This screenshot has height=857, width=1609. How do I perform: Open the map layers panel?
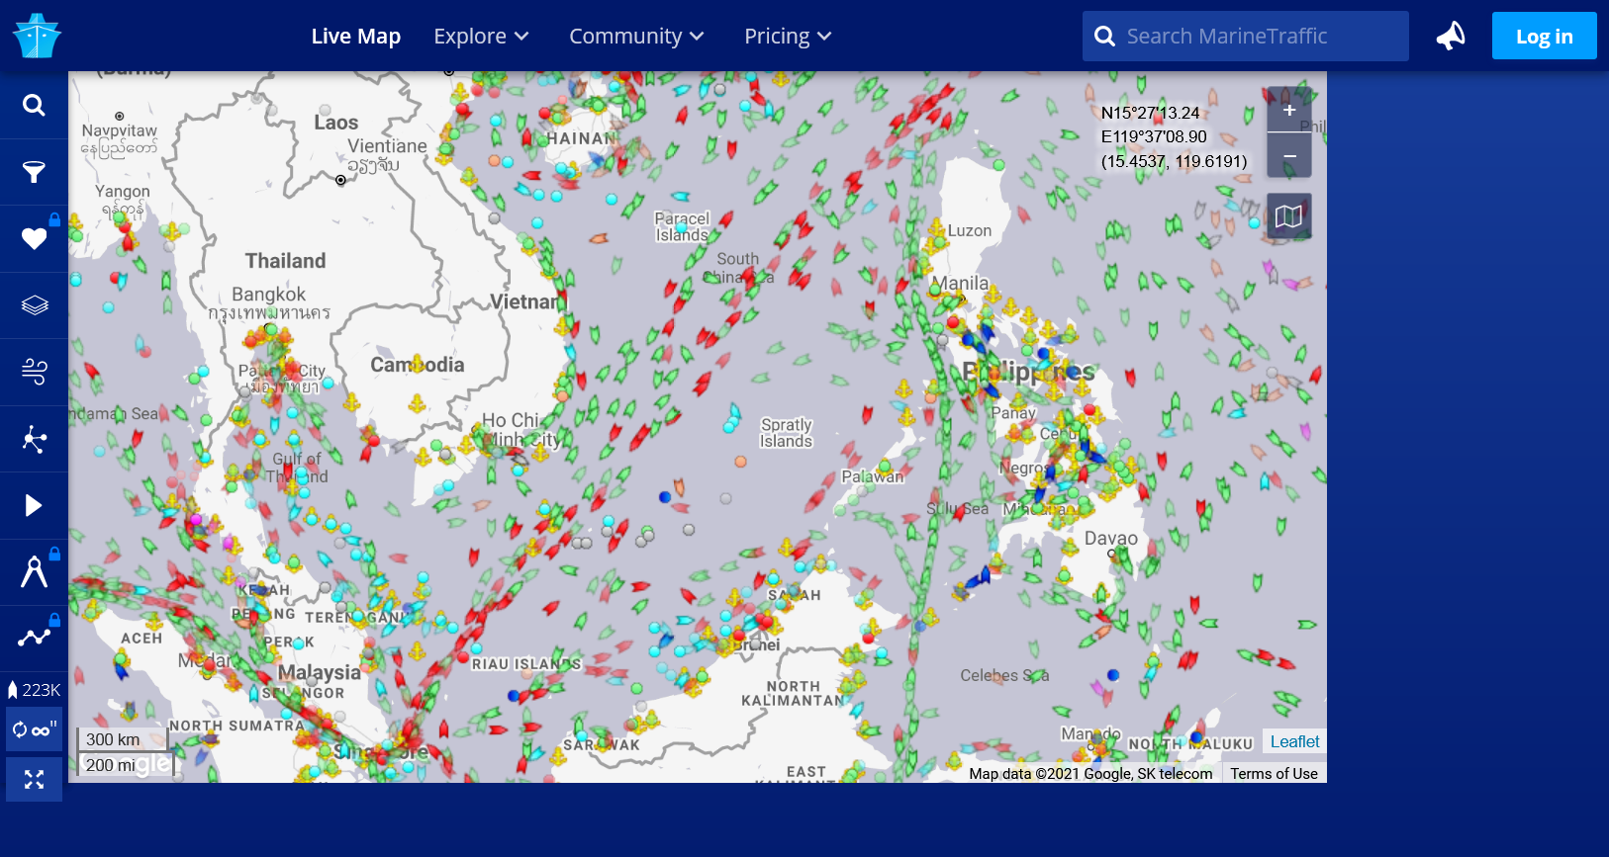coord(34,305)
